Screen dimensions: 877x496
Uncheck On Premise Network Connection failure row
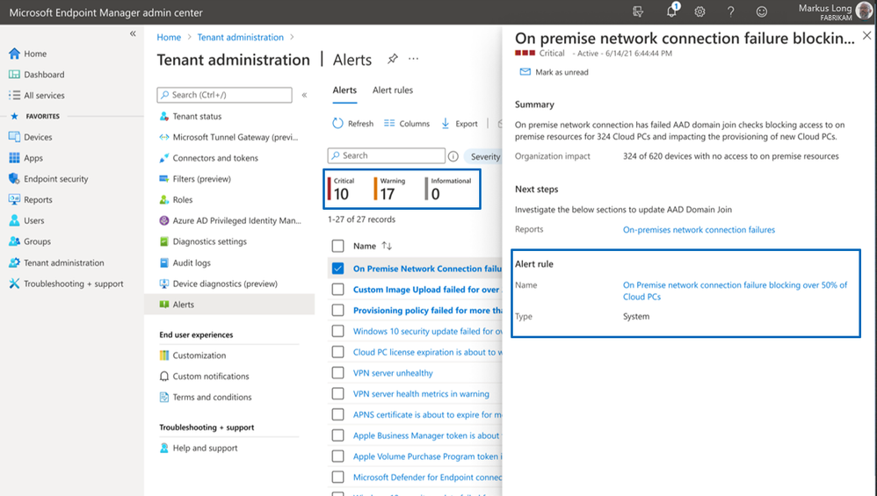point(337,268)
